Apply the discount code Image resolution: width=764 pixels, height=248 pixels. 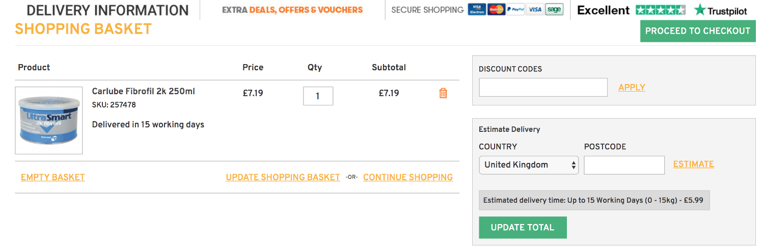coord(632,88)
